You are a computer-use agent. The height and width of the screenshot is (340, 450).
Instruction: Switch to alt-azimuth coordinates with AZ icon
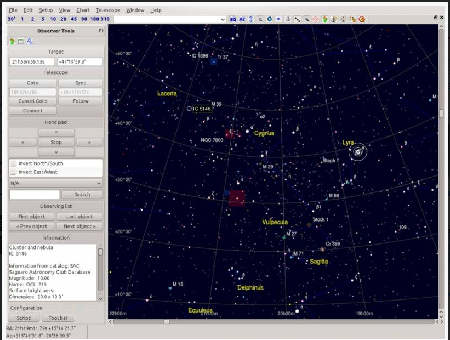click(x=242, y=19)
